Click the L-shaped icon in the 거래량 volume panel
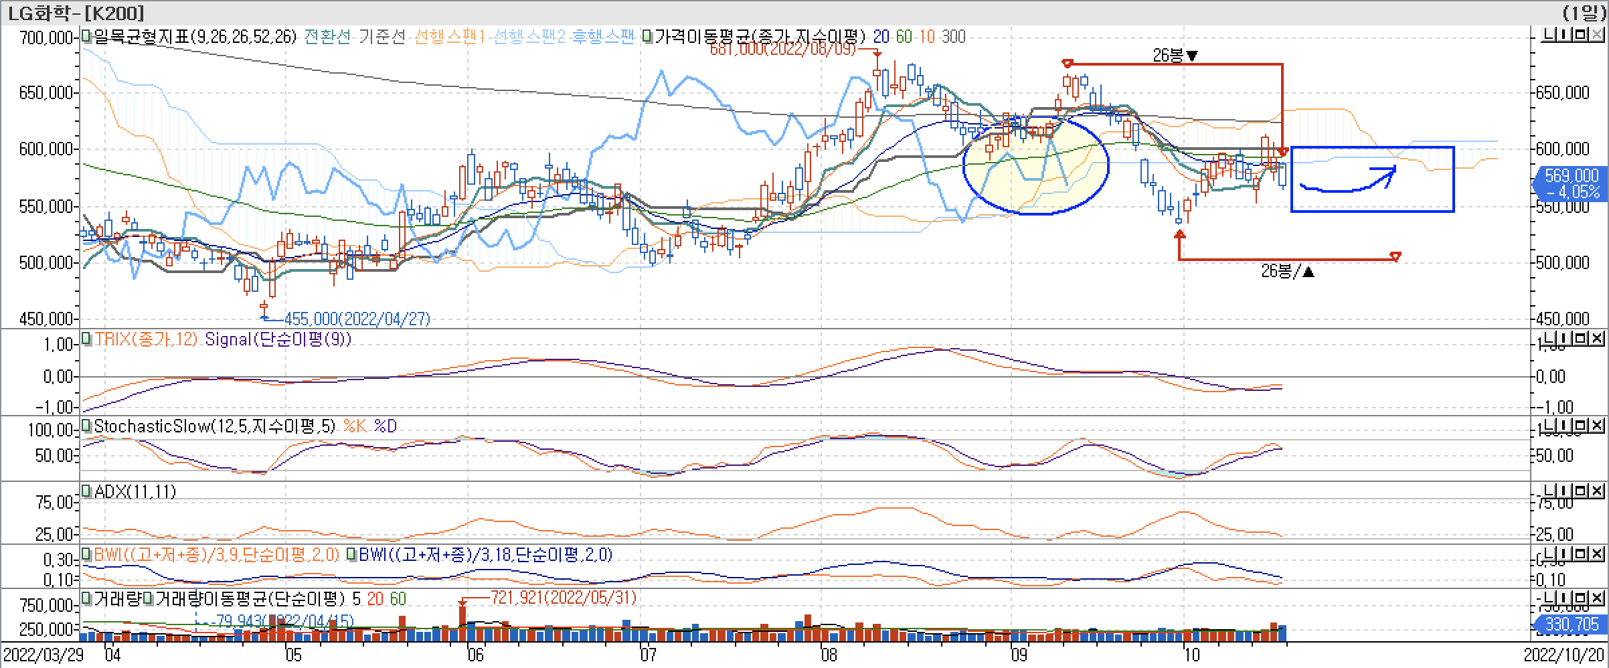 coord(1549,598)
